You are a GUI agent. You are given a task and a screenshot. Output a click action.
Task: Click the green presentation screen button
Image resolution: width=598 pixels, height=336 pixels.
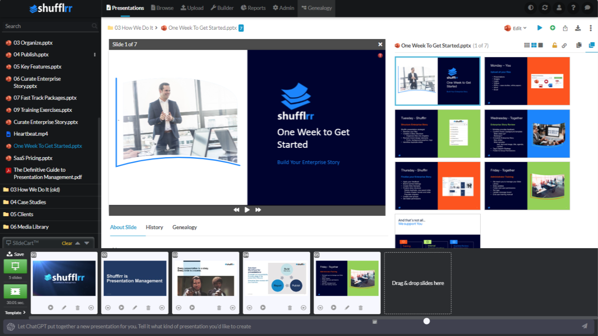click(15, 266)
